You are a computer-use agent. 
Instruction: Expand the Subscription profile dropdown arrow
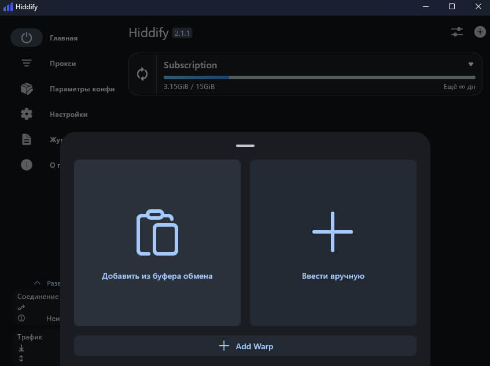click(x=471, y=64)
